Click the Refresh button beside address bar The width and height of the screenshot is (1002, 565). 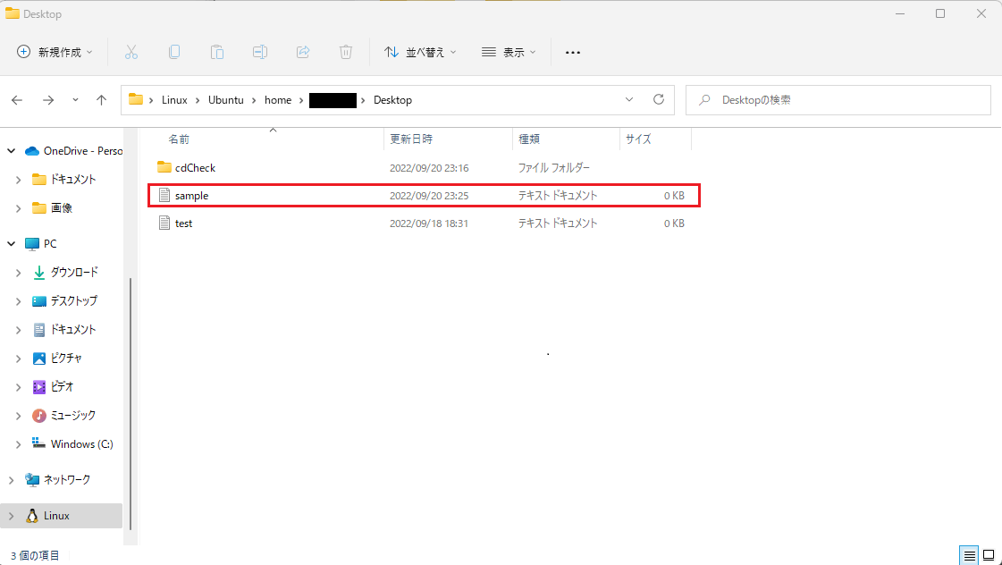(x=659, y=100)
